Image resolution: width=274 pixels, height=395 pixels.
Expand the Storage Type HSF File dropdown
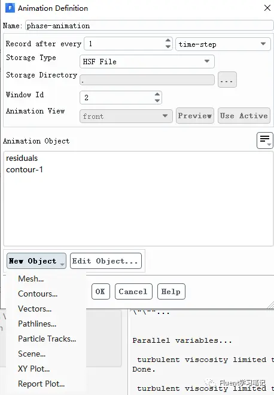click(147, 61)
